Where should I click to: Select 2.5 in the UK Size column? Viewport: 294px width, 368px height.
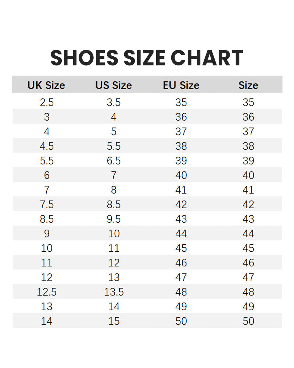click(47, 102)
